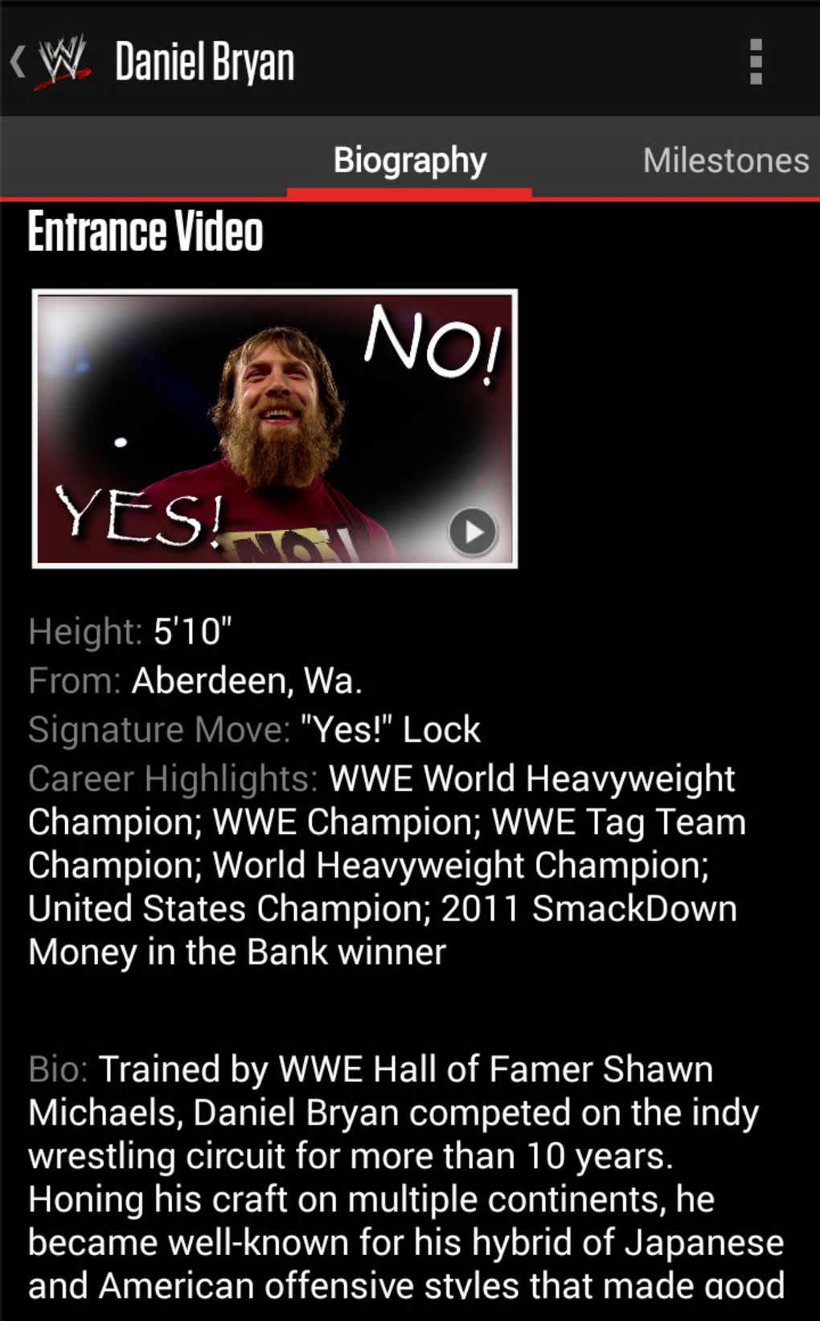820x1321 pixels.
Task: Switch to the Milestones tab
Action: click(x=725, y=160)
